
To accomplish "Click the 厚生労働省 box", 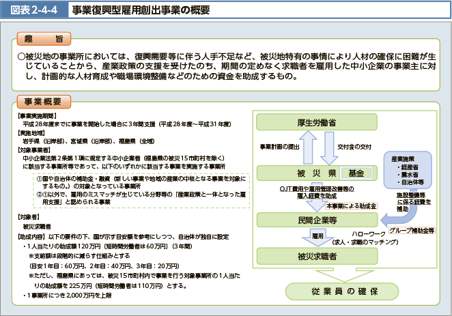I will (x=316, y=123).
